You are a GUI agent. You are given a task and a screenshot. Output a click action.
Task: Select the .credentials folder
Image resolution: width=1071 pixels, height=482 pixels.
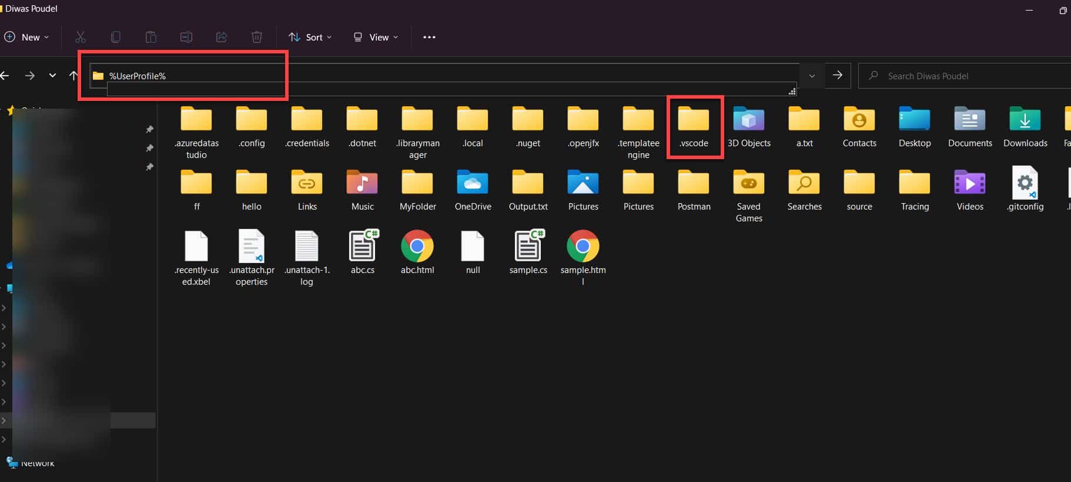307,127
